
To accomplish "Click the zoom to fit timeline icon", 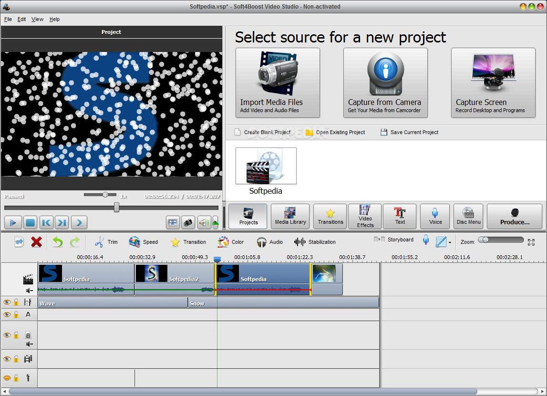I will pyautogui.click(x=531, y=242).
